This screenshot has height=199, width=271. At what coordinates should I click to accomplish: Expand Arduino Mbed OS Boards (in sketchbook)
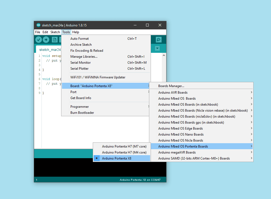pyautogui.click(x=201, y=105)
